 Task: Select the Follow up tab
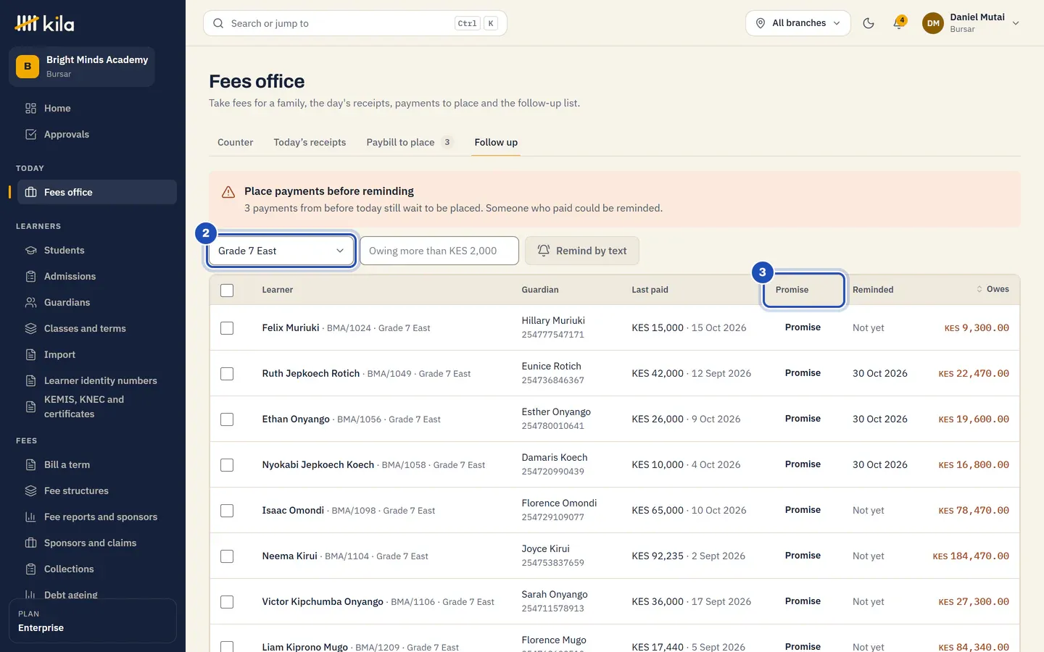coord(496,142)
